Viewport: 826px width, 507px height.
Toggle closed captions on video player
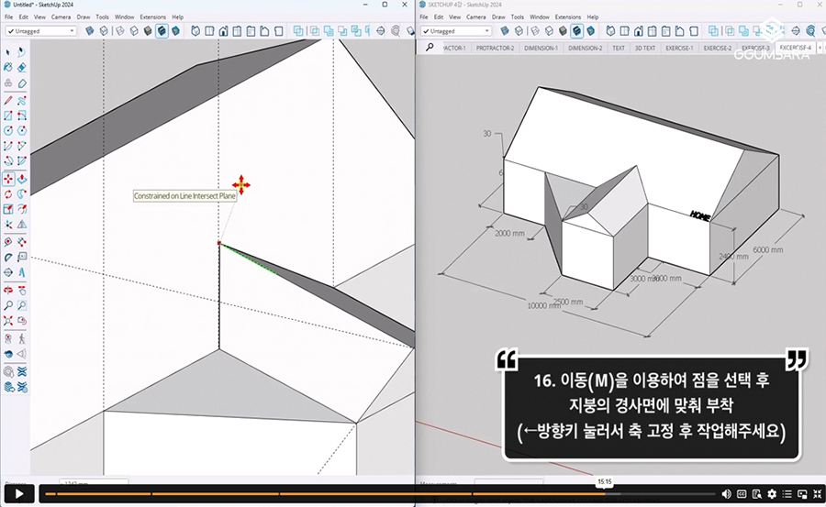coord(742,494)
